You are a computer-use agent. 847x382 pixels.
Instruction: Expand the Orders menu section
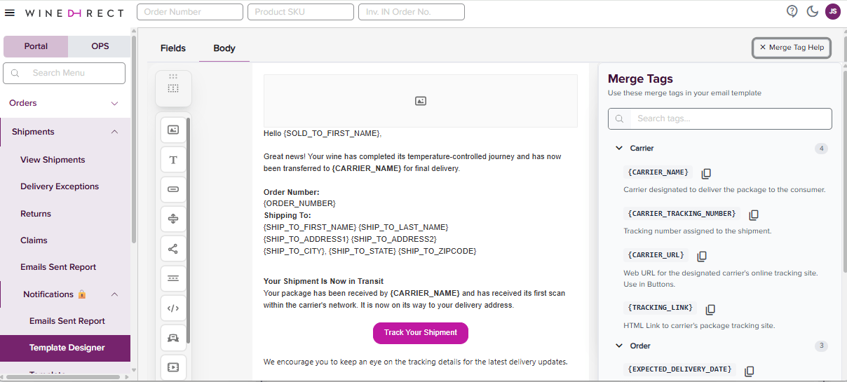coord(65,103)
